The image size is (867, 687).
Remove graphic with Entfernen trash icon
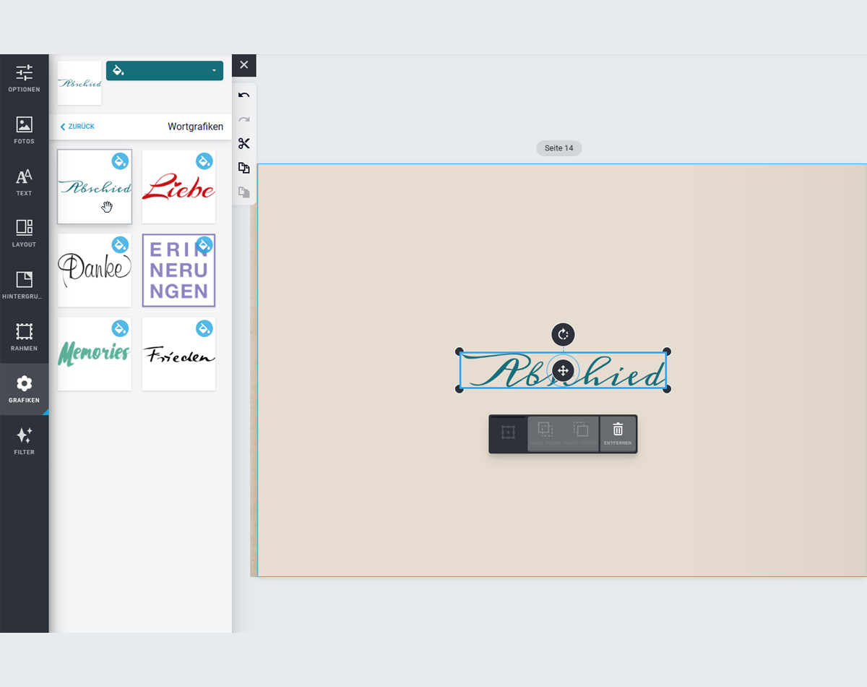click(618, 434)
